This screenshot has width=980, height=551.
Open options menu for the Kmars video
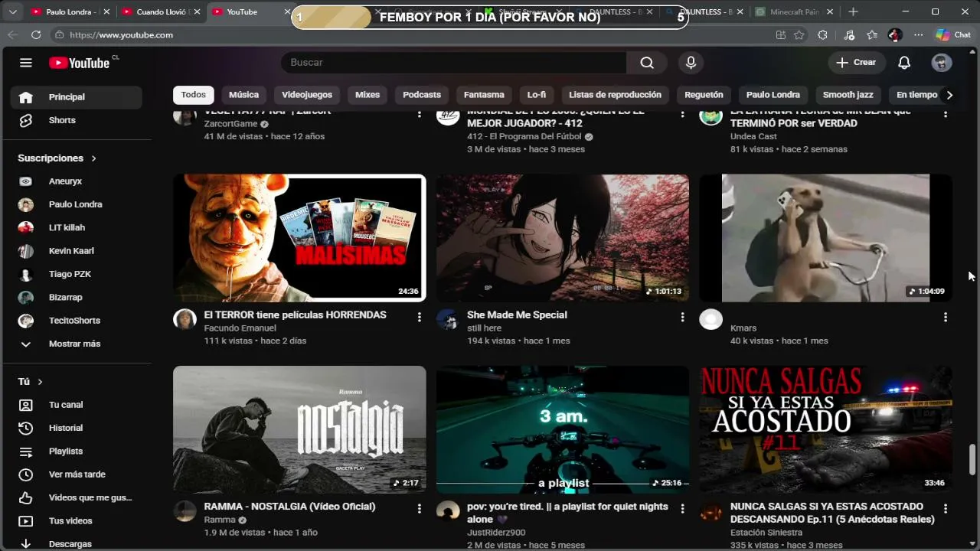[946, 317]
